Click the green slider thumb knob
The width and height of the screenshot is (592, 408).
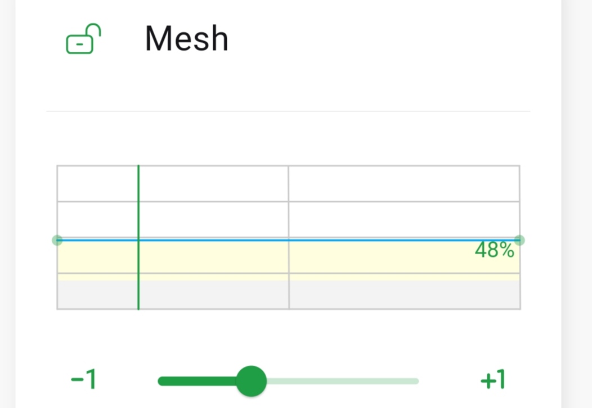click(251, 381)
